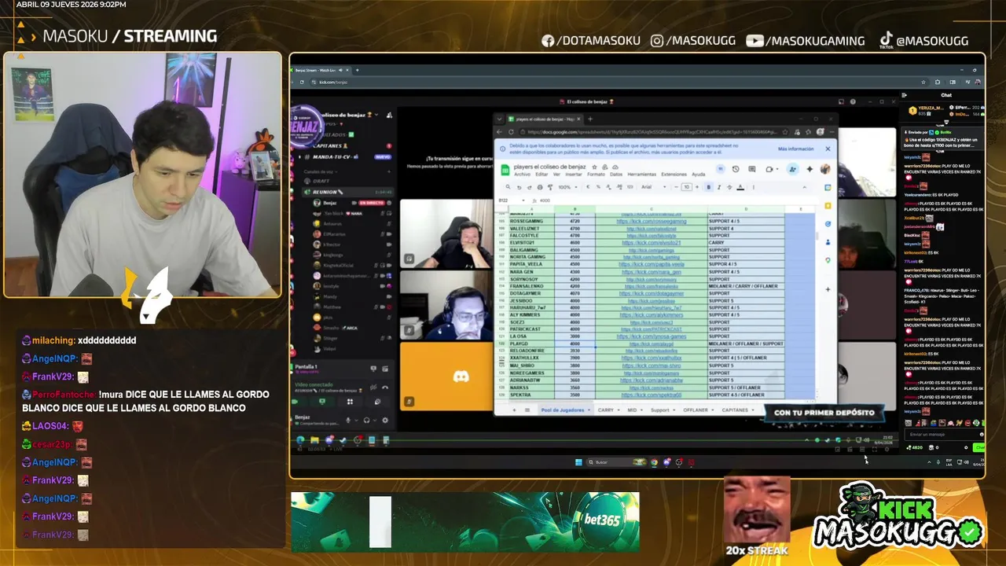Viewport: 1006px width, 566px height.
Task: Open the kick.com/adrianabtw link in the spreadsheet
Action: click(652, 380)
